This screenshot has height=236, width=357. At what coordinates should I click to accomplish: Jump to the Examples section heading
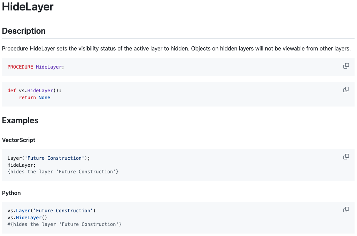tap(20, 120)
